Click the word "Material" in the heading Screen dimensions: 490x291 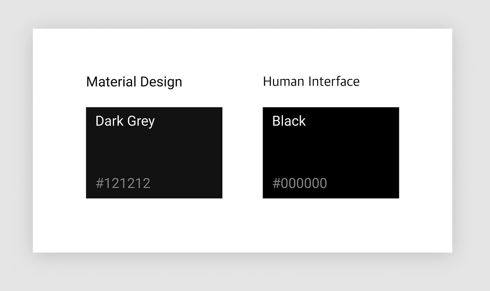[x=111, y=82]
